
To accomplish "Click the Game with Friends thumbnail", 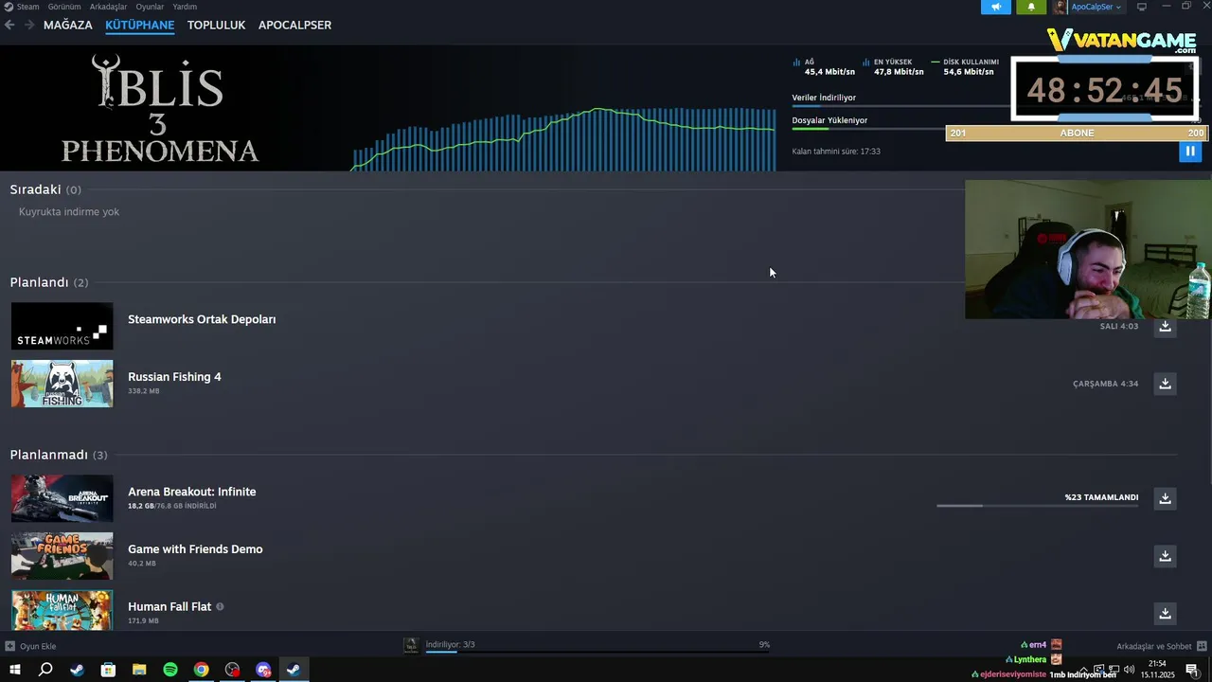I will (62, 556).
